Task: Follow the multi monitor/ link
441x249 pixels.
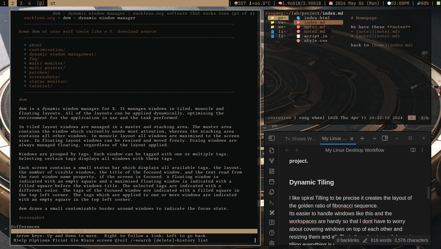Action: [47, 63]
